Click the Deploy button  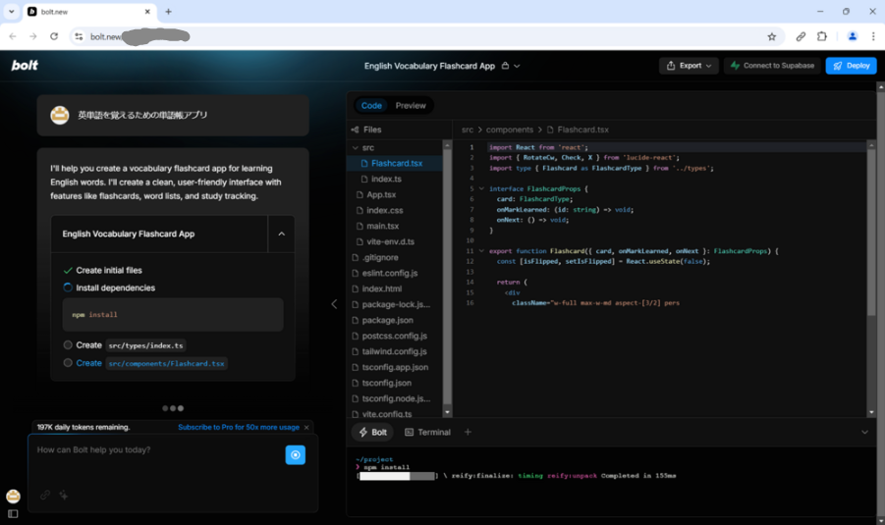[x=851, y=66]
